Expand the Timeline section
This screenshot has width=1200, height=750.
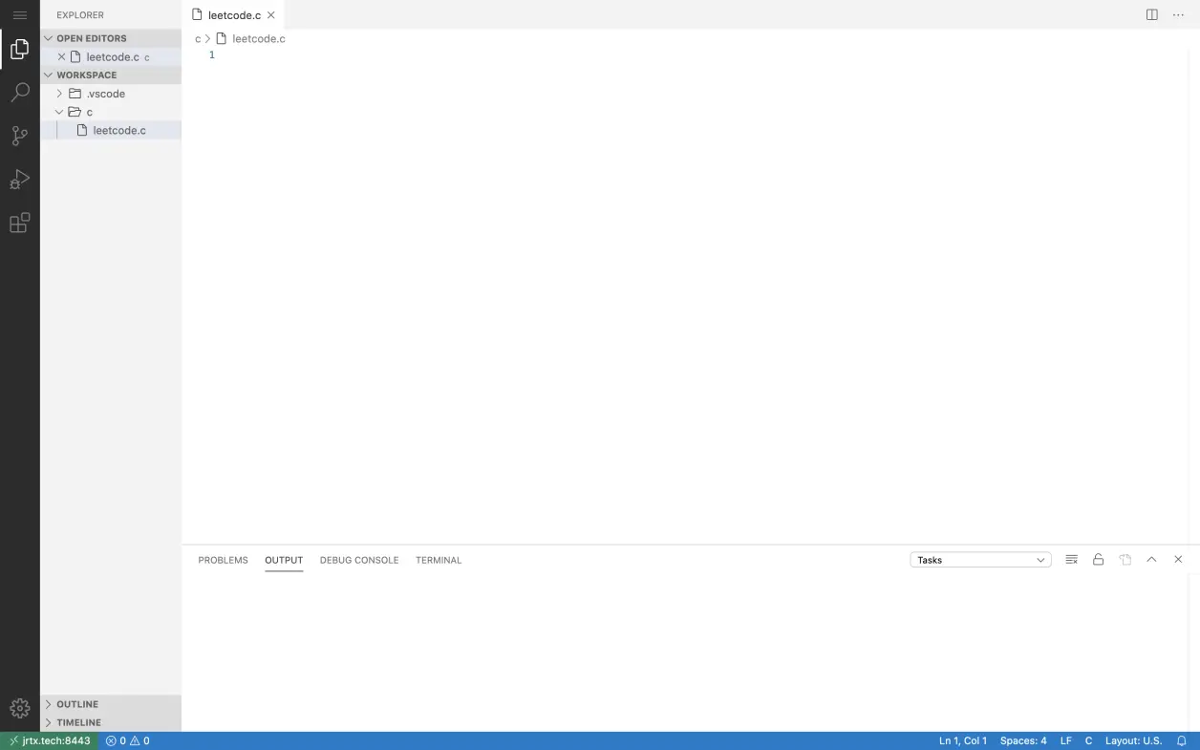click(x=78, y=722)
